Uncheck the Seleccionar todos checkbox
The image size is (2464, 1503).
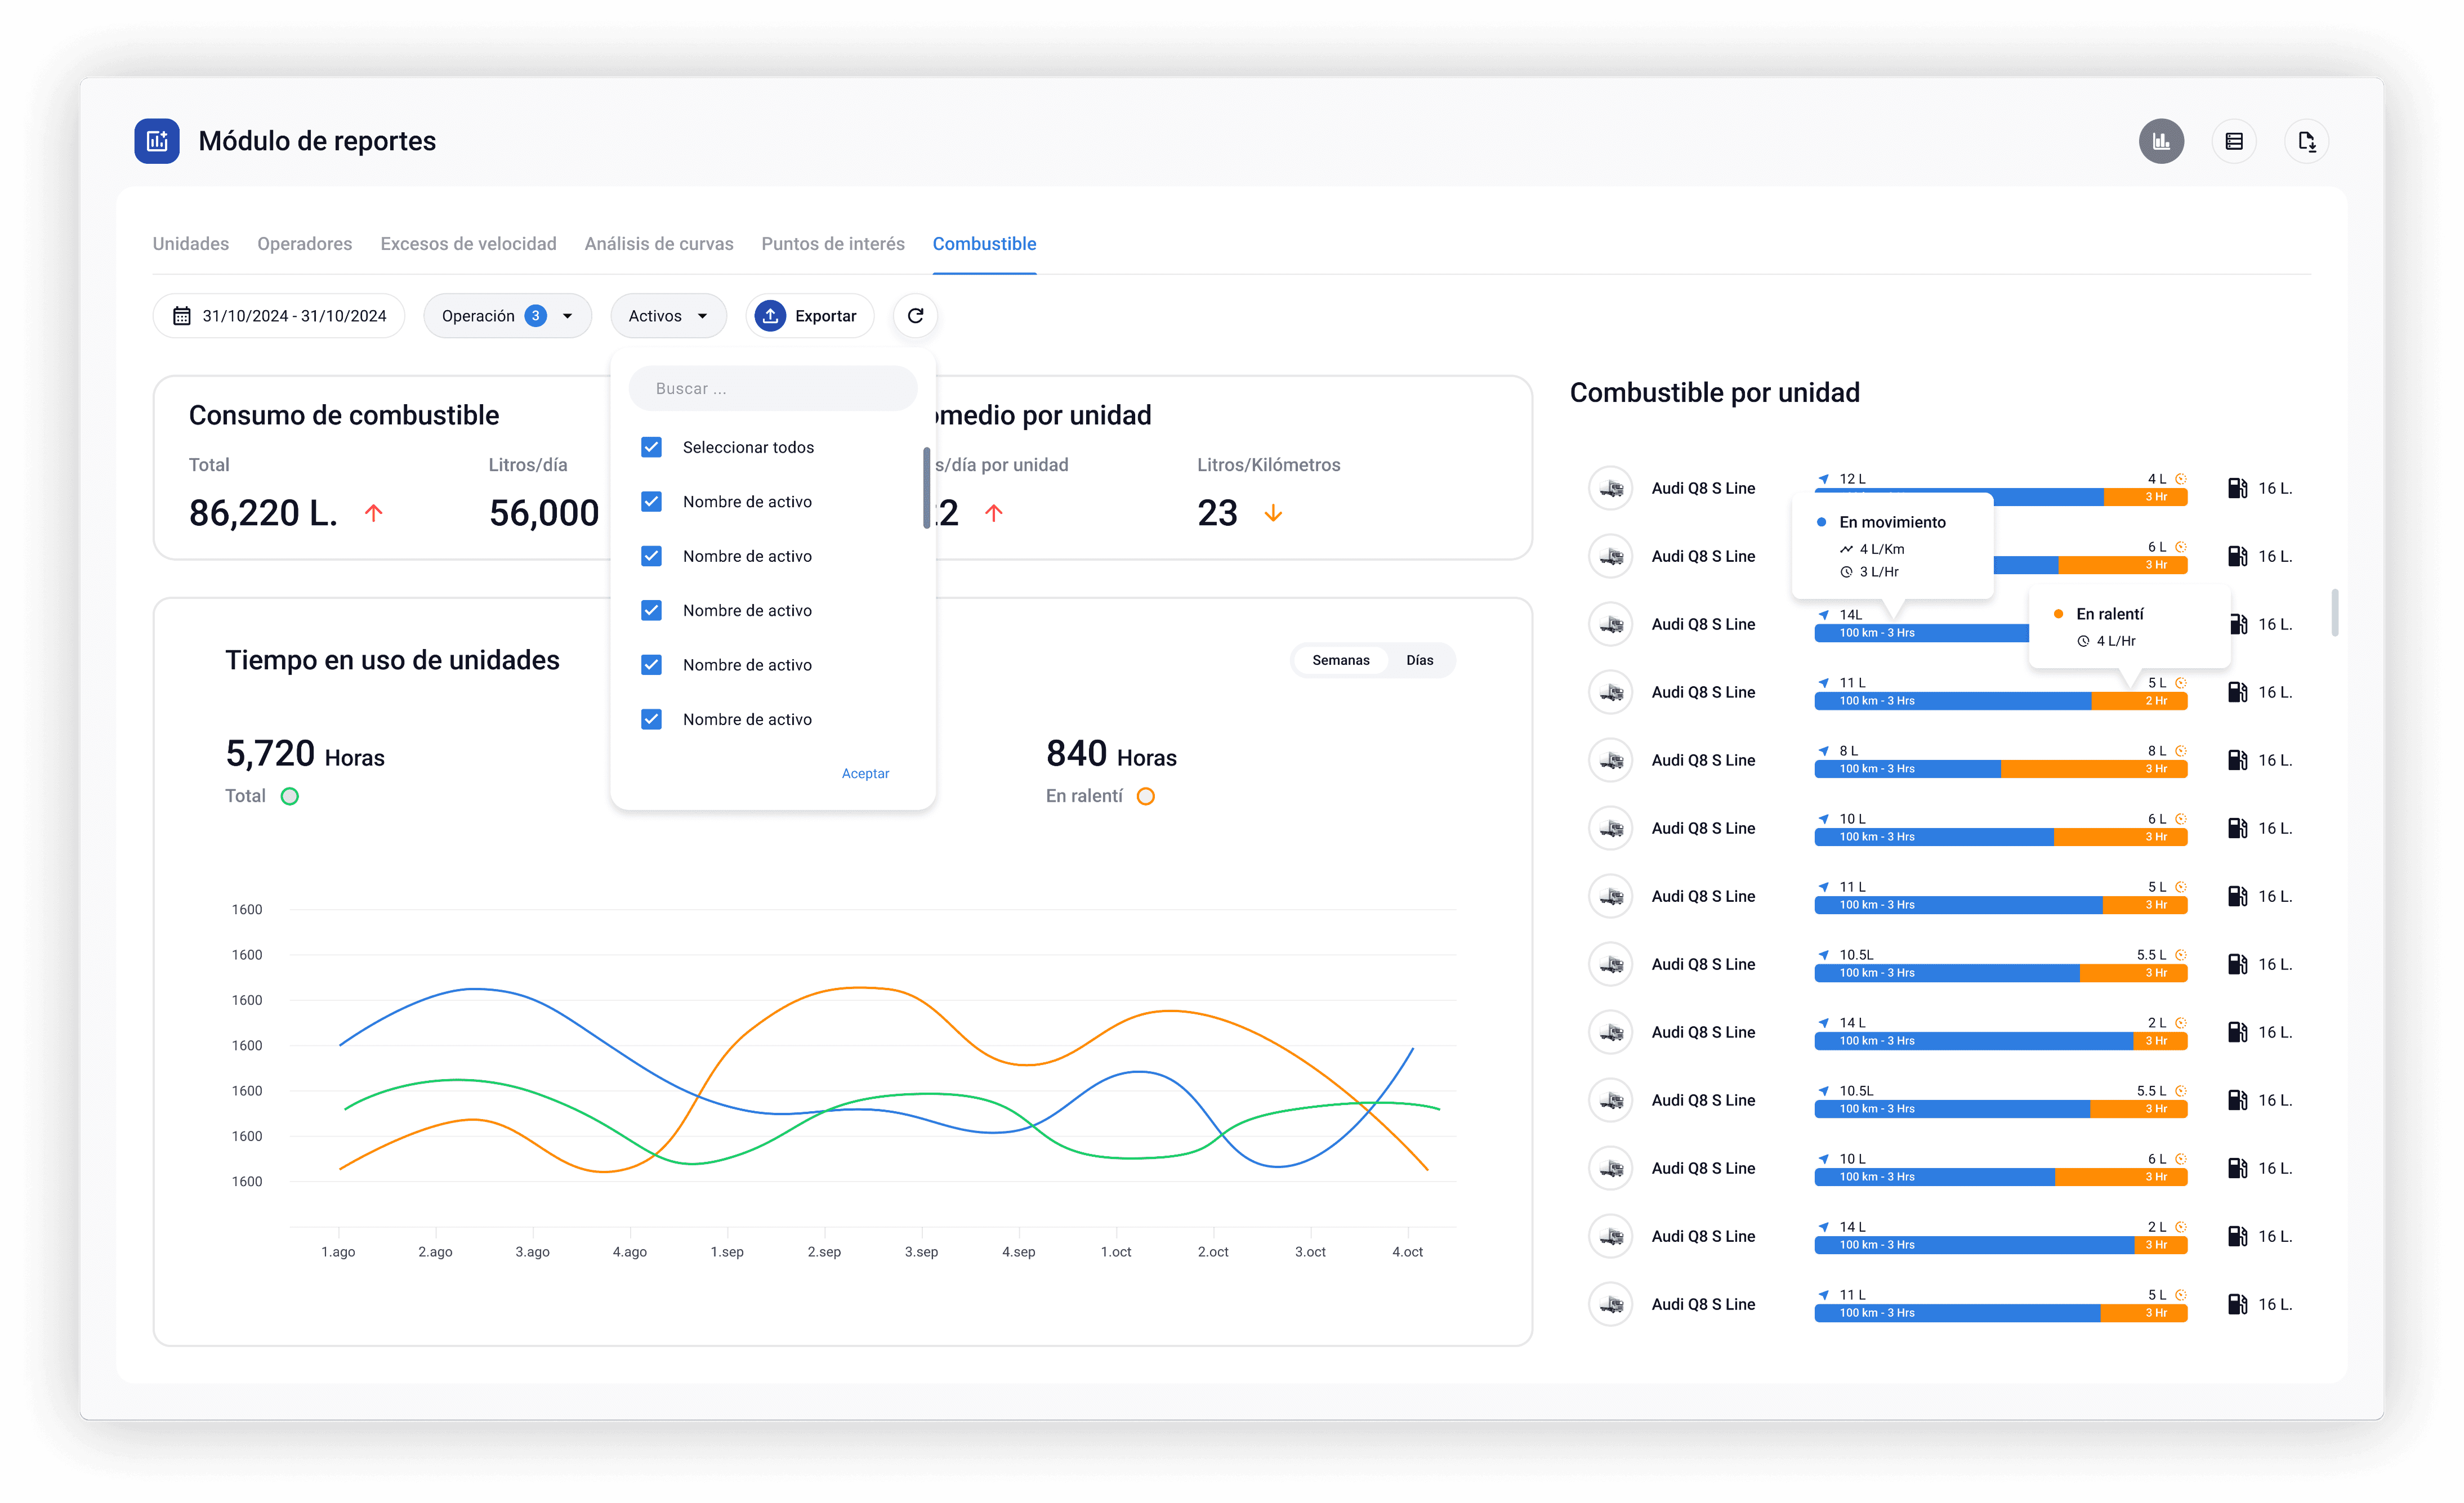[651, 447]
